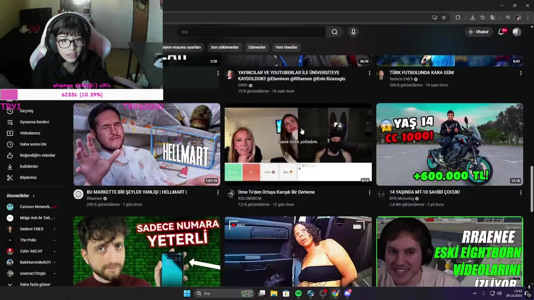The height and width of the screenshot is (300, 534).
Task: Open Chrome extensions puzzle icon
Action: click(458, 17)
